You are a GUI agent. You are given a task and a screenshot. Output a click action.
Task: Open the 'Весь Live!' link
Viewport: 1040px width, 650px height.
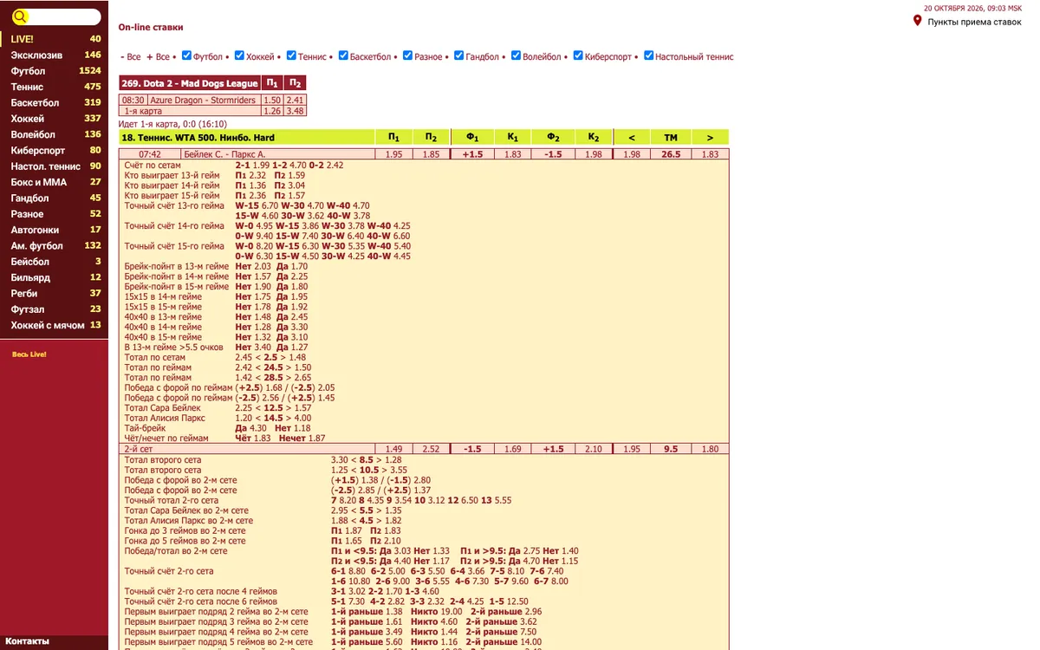tap(29, 354)
